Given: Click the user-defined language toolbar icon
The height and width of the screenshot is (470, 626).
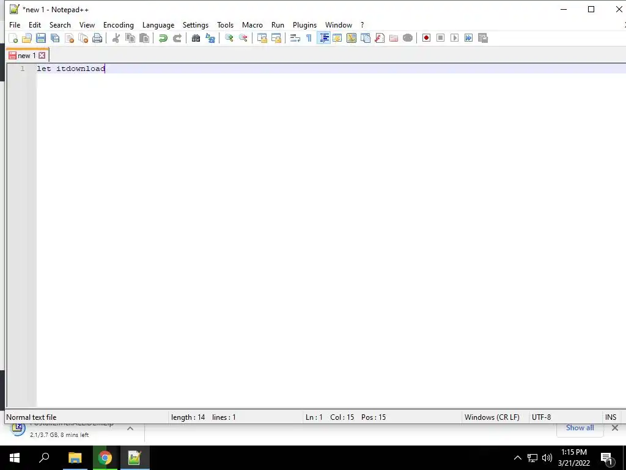Looking at the screenshot, I should tap(337, 38).
